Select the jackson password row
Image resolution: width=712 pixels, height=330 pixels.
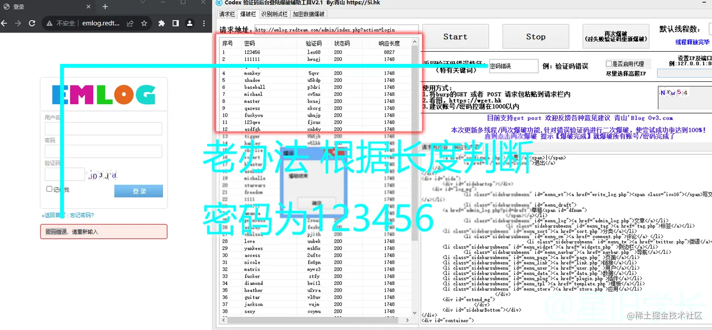pyautogui.click(x=315, y=304)
